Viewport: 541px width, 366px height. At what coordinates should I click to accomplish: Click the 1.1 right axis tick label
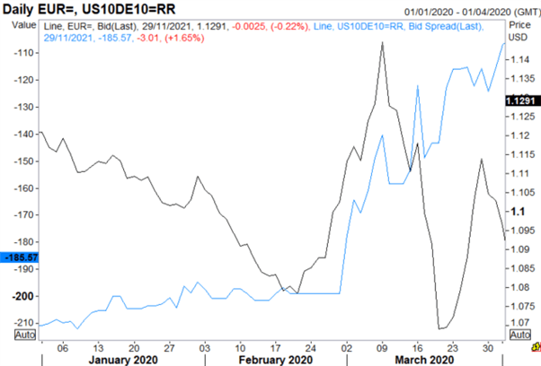coord(518,212)
